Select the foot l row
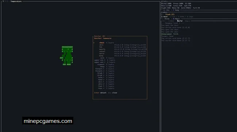The image size is (237, 132). (106, 86)
